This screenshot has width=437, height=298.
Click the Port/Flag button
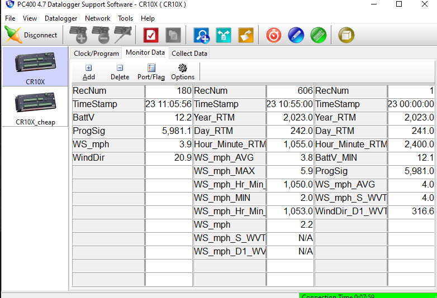(x=151, y=72)
